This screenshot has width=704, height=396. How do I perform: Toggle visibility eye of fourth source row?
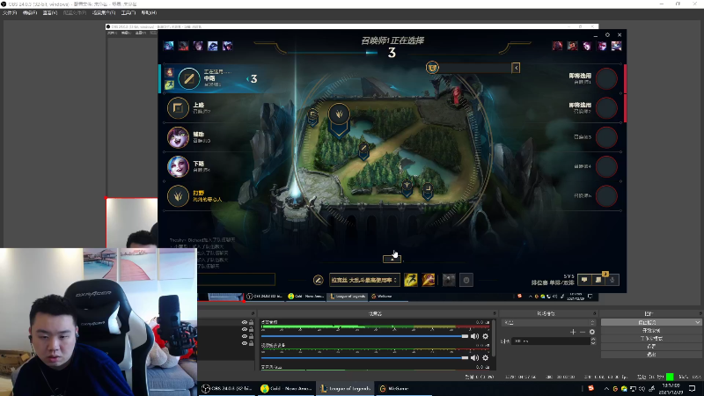click(x=245, y=343)
